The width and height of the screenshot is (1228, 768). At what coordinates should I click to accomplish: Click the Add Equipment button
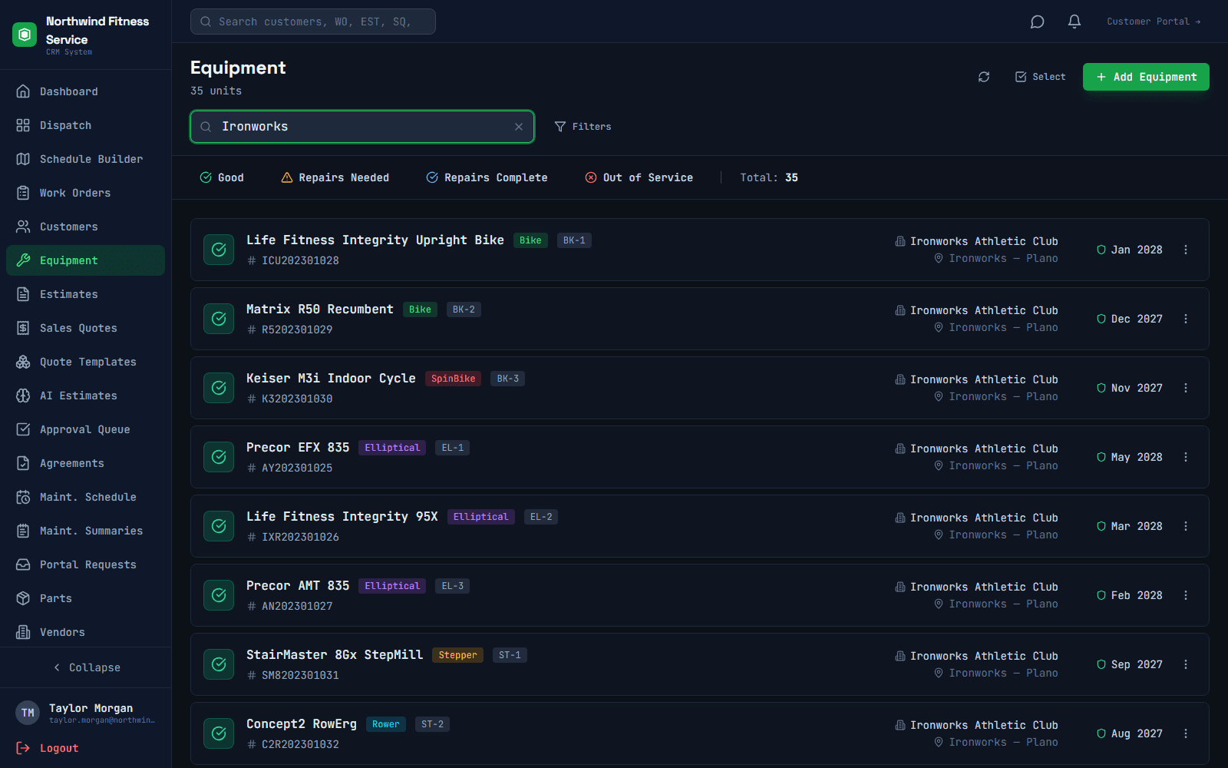click(1146, 77)
